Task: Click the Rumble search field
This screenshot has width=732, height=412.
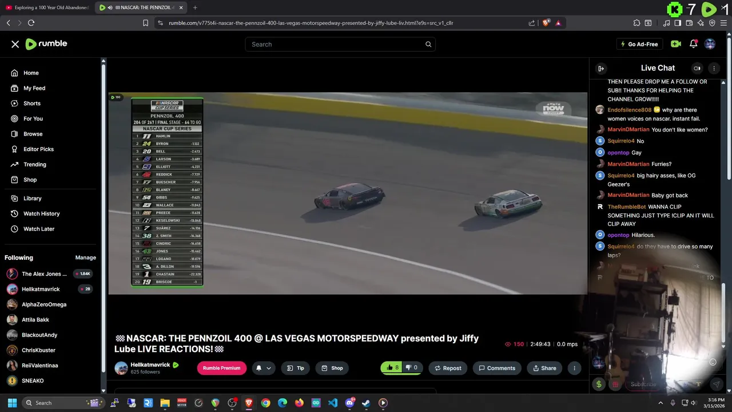Action: point(340,44)
